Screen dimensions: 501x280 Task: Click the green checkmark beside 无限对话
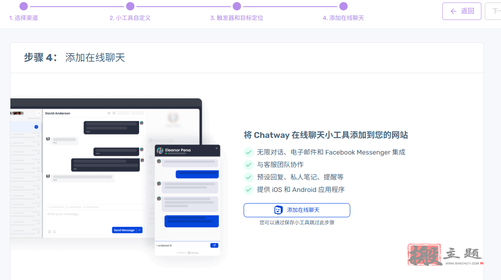coord(249,152)
